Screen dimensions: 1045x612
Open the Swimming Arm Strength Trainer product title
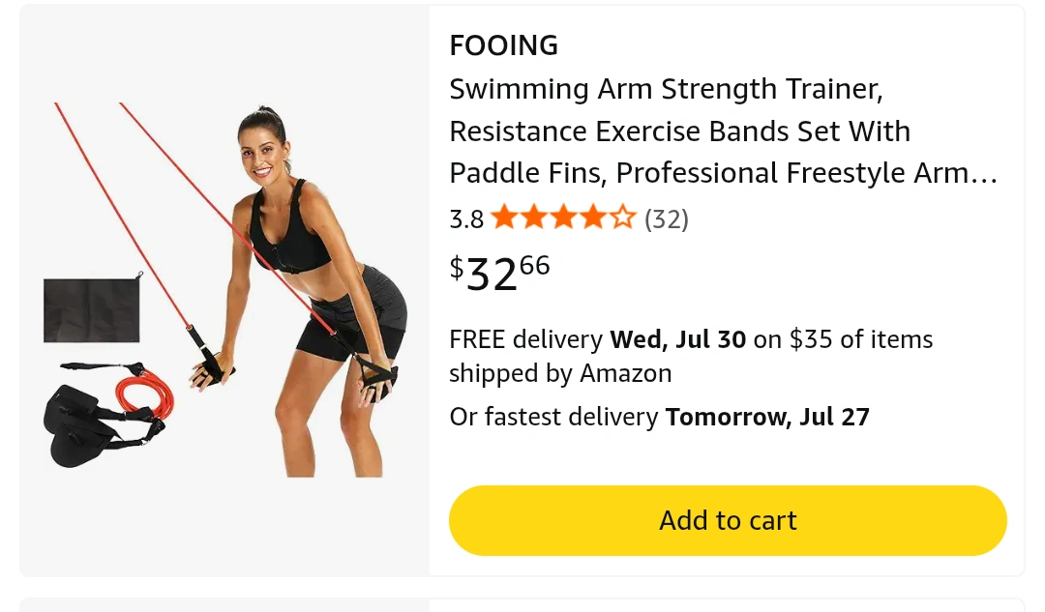pos(724,131)
